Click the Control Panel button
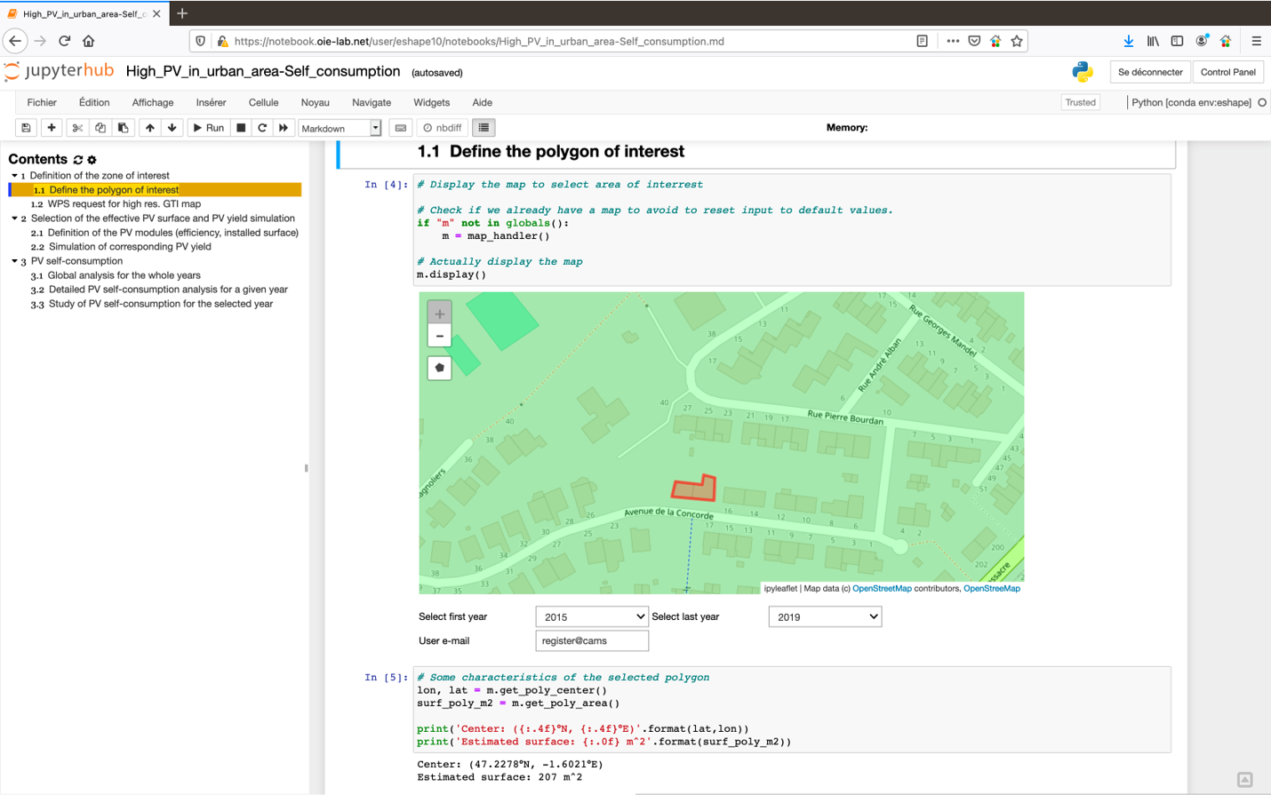Screen dimensions: 1271x795 (x=1228, y=72)
